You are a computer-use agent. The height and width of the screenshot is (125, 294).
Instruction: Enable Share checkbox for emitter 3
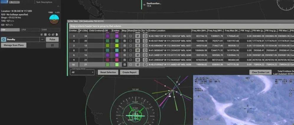[x=130, y=36]
